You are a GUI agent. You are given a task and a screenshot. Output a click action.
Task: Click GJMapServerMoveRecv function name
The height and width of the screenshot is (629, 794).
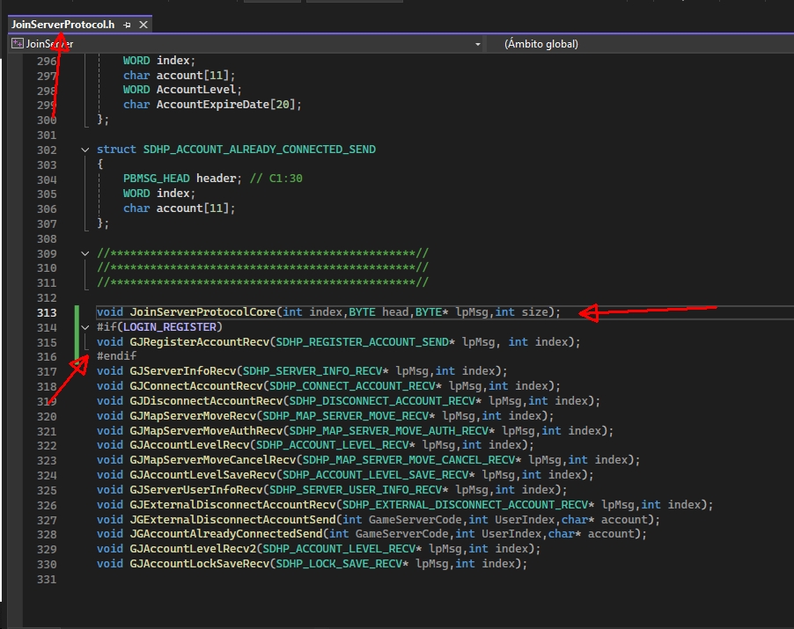[193, 416]
